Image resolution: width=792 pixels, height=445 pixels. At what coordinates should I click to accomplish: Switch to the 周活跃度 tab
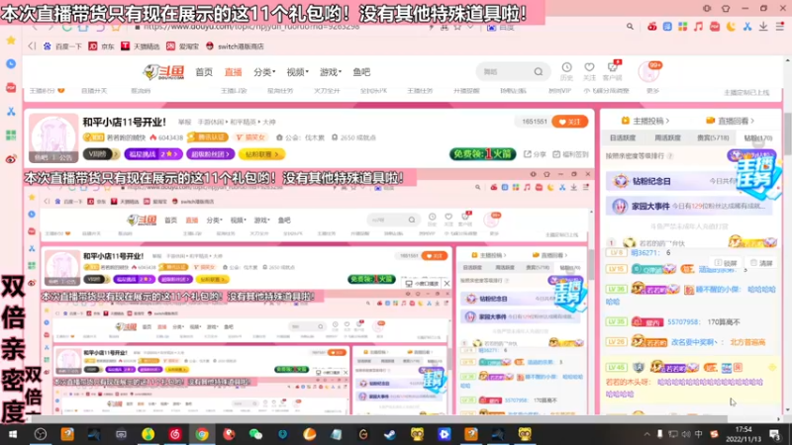pyautogui.click(x=667, y=137)
